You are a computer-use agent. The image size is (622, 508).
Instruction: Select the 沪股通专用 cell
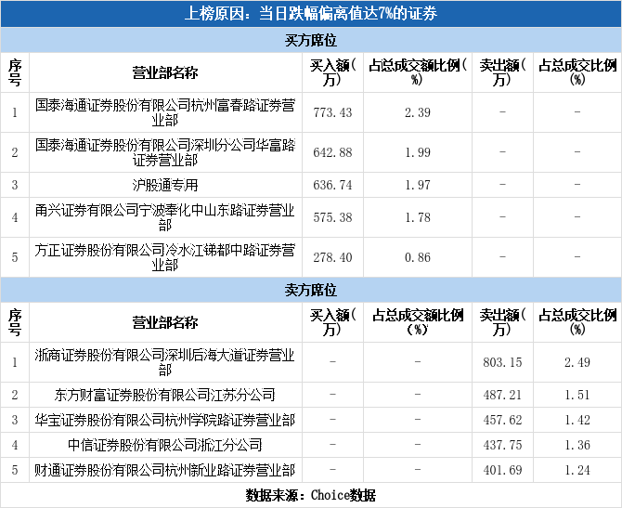coord(165,185)
